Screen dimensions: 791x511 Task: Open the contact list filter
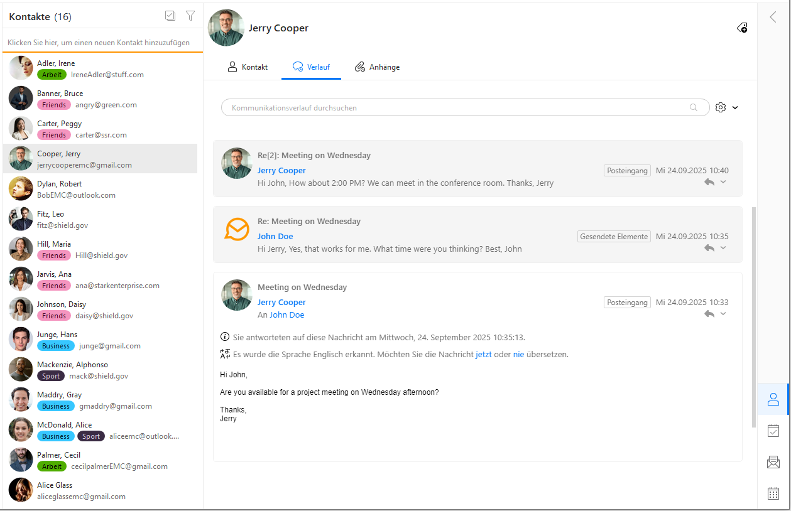[x=190, y=16]
